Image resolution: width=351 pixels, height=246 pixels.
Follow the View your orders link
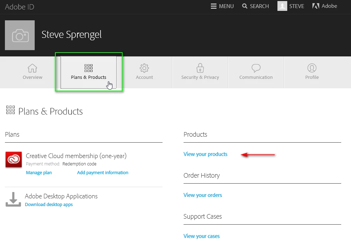click(x=203, y=195)
